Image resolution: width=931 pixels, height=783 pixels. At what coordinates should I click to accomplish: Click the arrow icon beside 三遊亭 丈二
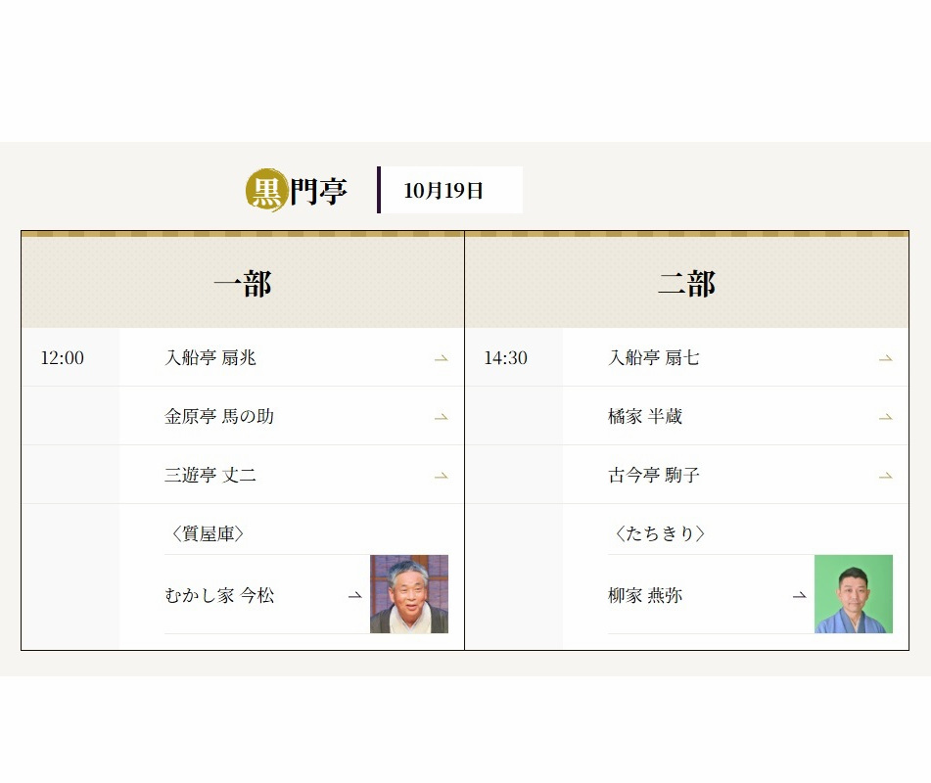point(441,476)
